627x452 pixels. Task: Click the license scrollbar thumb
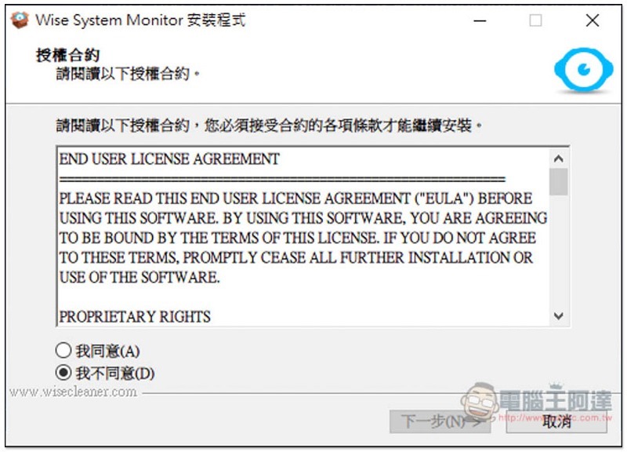click(558, 182)
